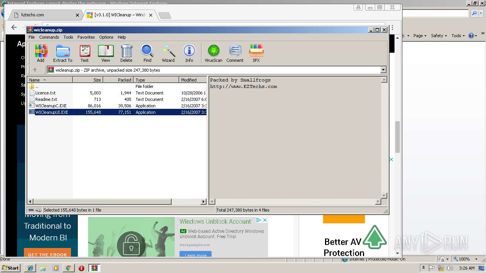
Task: Show hidden system tray icons
Action: [x=423, y=268]
